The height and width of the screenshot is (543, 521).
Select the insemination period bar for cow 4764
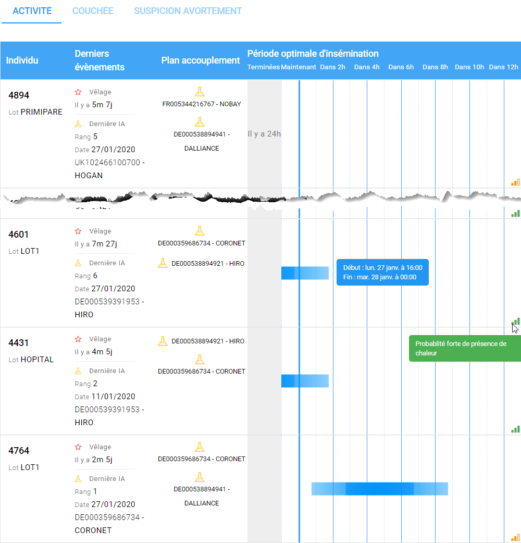(x=380, y=489)
